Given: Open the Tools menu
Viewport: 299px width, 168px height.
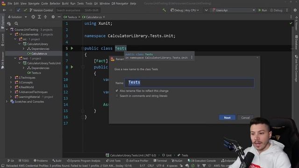Looking at the screenshot, I should coord(89,3).
